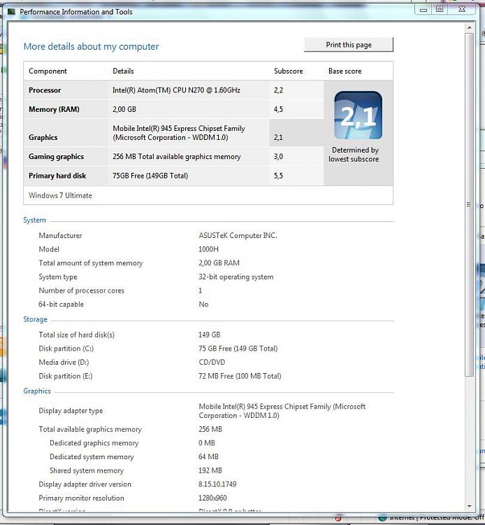
Task: Click 'Intel(R) Atom(TM) CPU N270 @ 1.60GHz' detail
Action: (176, 90)
